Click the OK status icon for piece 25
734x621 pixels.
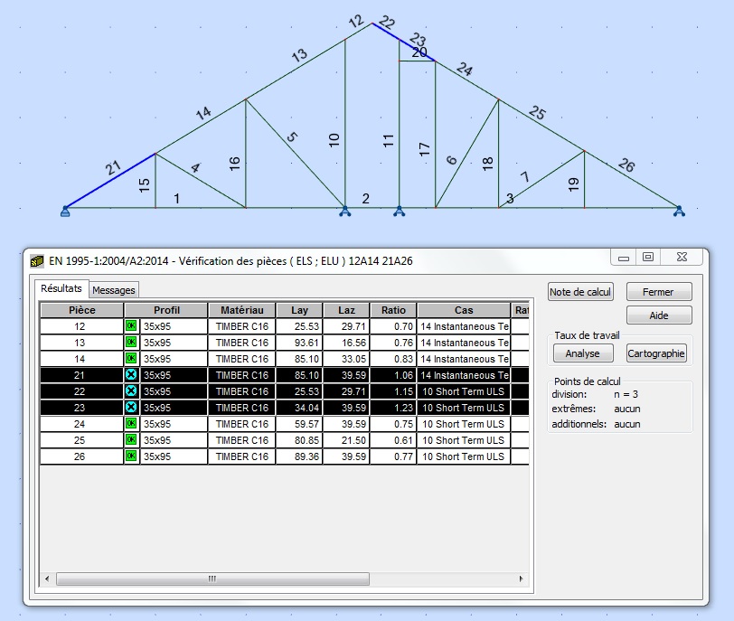pyautogui.click(x=131, y=440)
